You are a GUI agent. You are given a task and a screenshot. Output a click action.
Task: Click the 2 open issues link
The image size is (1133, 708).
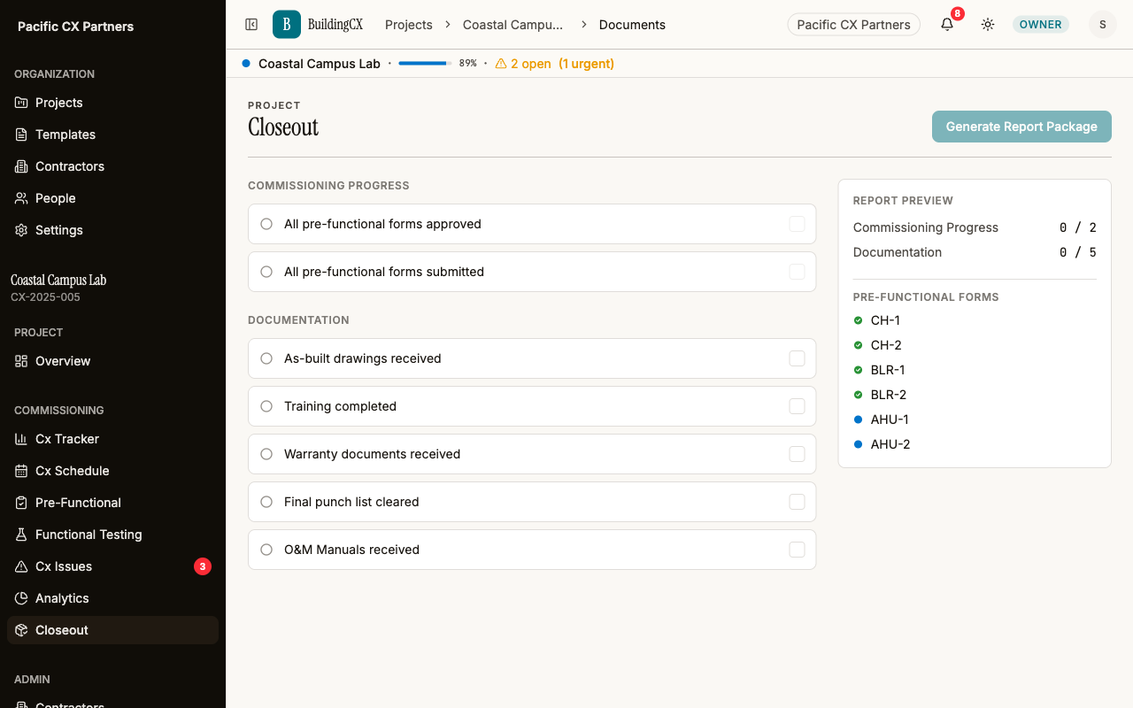tap(531, 64)
